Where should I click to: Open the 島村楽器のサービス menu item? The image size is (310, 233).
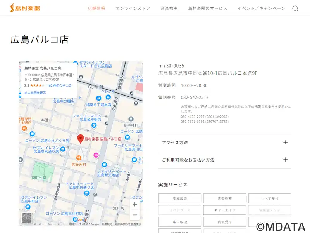208,8
